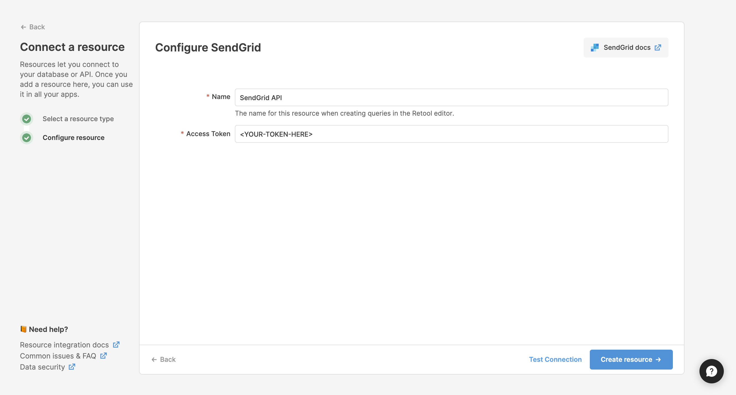This screenshot has height=395, width=736.
Task: Open the SendGrid docs button
Action: tap(626, 47)
